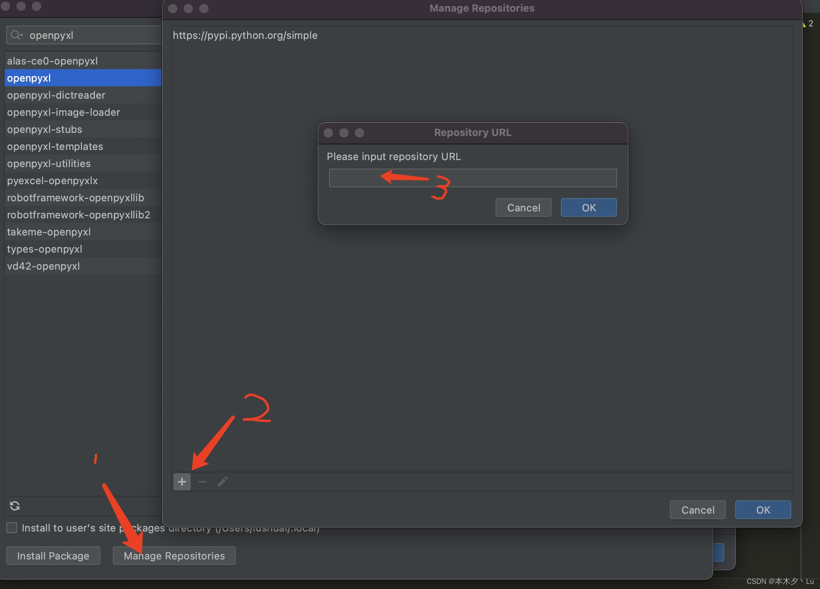The image size is (820, 589).
Task: Click the Install Package button
Action: click(53, 556)
